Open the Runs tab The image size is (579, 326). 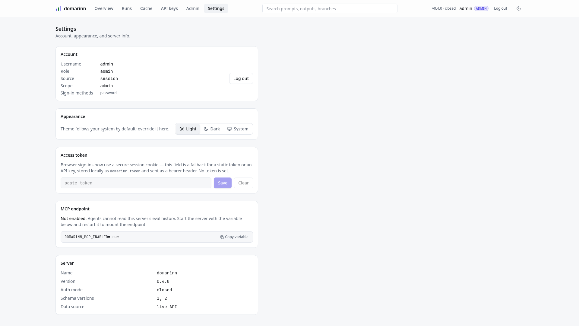tap(127, 8)
